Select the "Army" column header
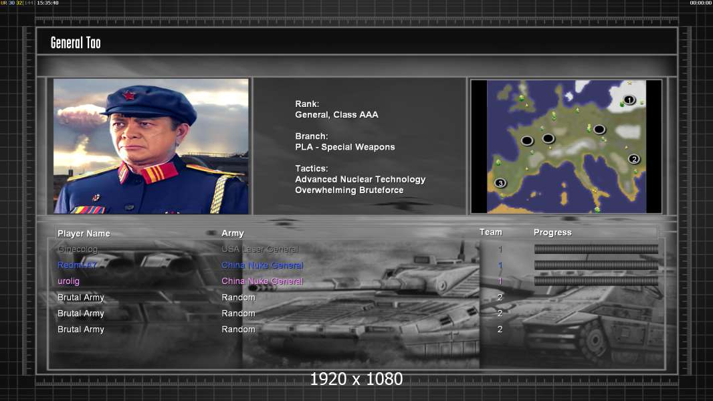This screenshot has width=713, height=401. [x=233, y=233]
